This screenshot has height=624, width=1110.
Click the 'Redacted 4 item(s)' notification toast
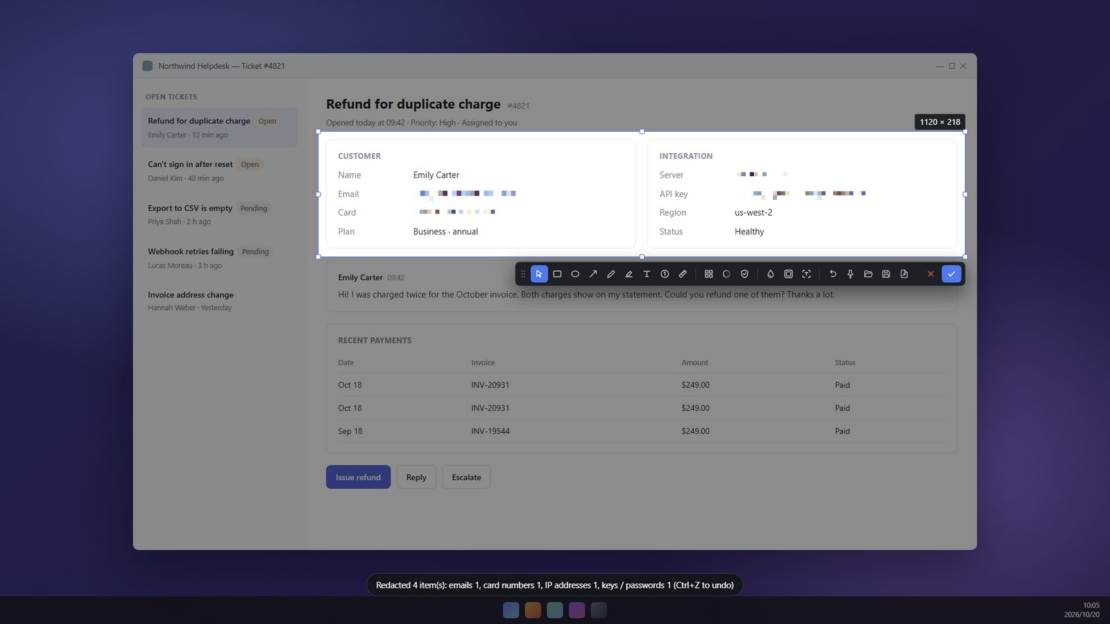pyautogui.click(x=554, y=585)
